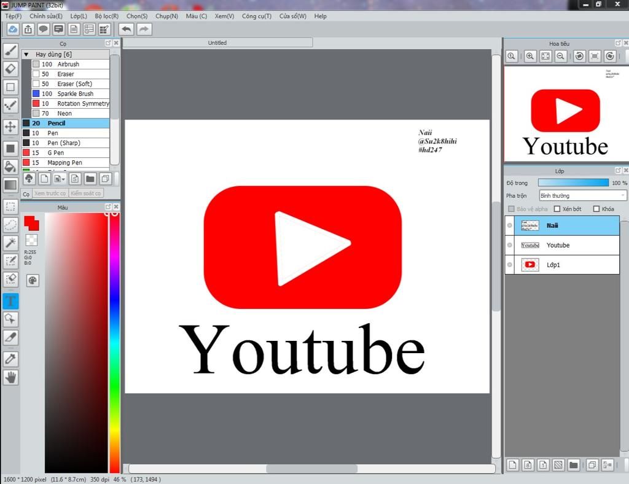This screenshot has height=484, width=629.
Task: Add new layer folder icon in Layer panel
Action: pyautogui.click(x=573, y=465)
